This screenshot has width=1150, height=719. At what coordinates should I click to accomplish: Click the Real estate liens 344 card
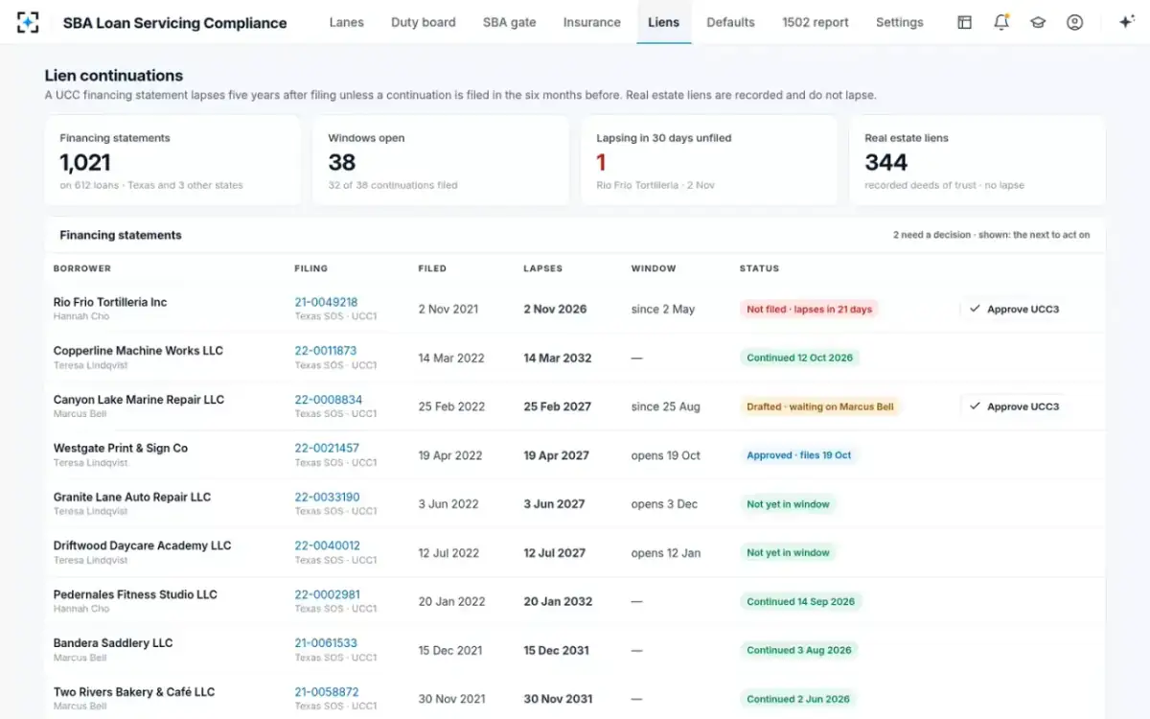click(x=977, y=161)
